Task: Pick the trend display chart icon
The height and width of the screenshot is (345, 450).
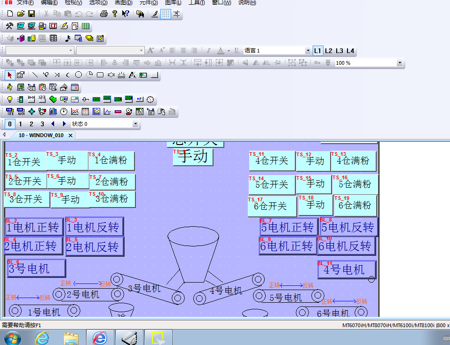Action: coord(75,112)
